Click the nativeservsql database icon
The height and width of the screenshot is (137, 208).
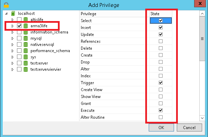pos(26,45)
